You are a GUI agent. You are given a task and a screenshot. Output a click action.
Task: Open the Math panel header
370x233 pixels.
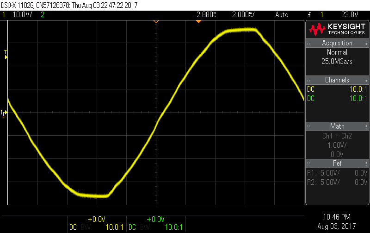pos(337,126)
